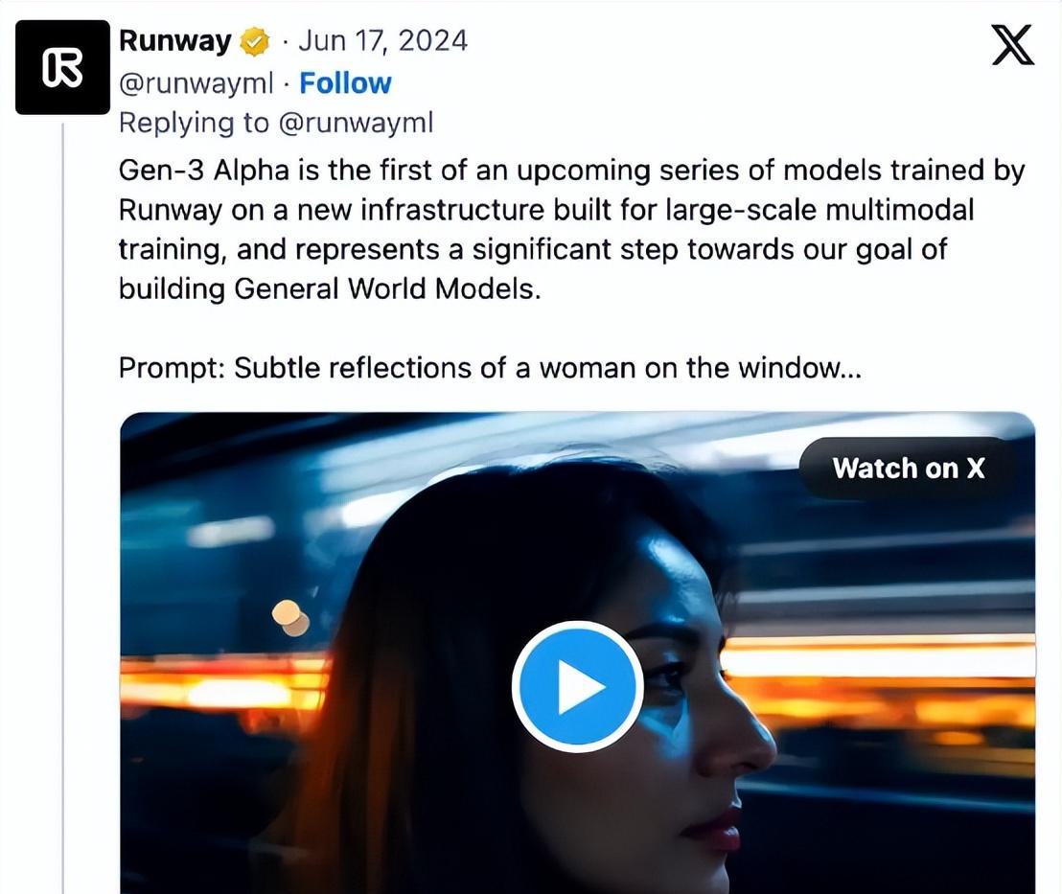Open the @runwayml handle under the name
Screen dimensions: 1062x894
pos(196,83)
